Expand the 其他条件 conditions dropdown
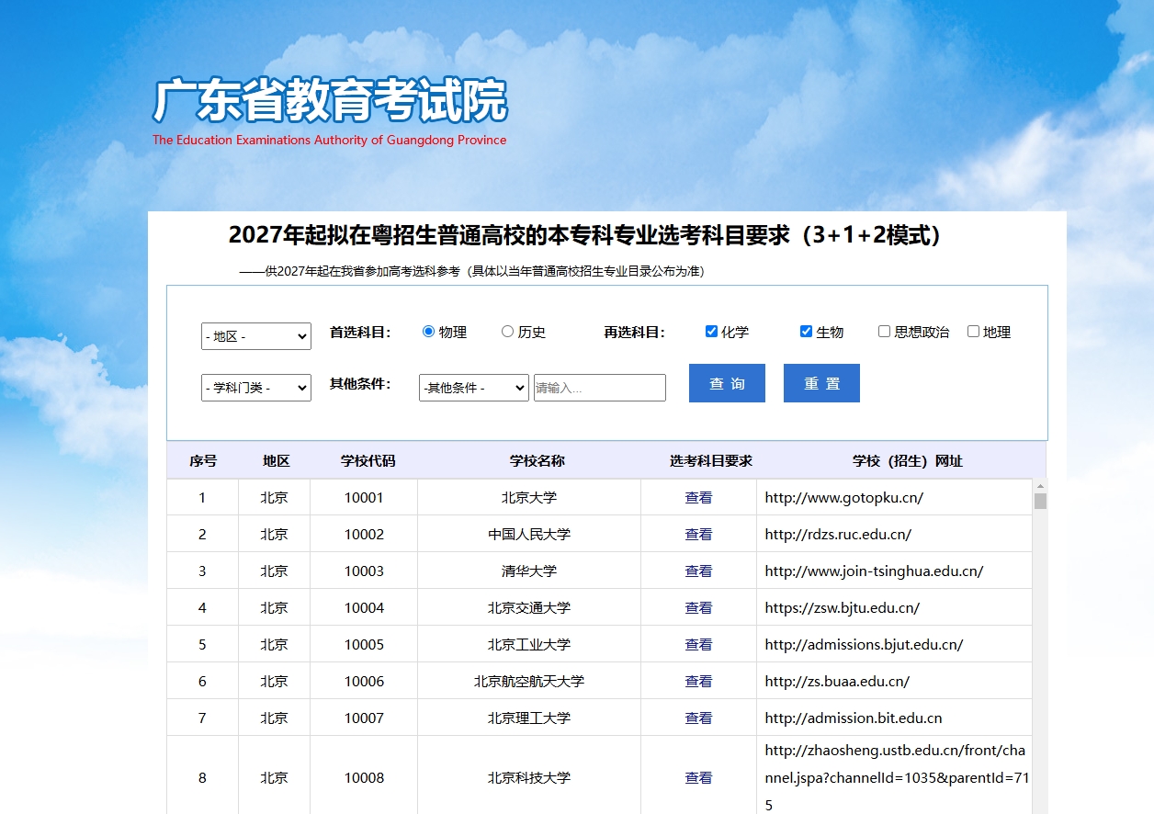1154x814 pixels. [473, 387]
